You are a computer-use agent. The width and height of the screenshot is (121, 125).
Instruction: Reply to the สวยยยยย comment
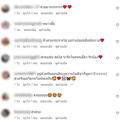[x=46, y=101]
